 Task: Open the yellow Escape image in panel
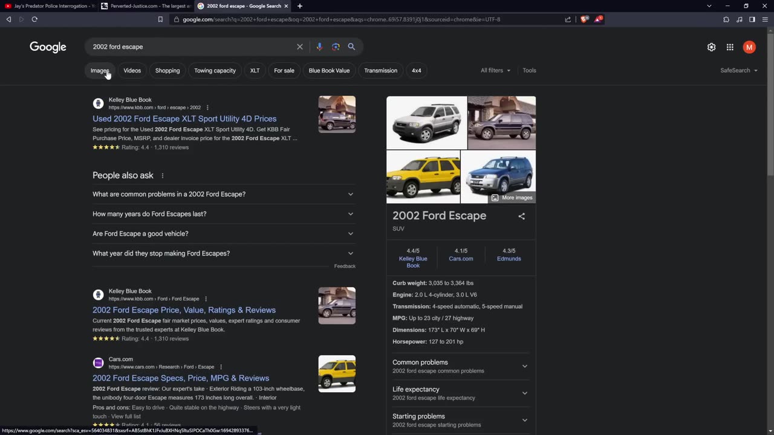(423, 177)
